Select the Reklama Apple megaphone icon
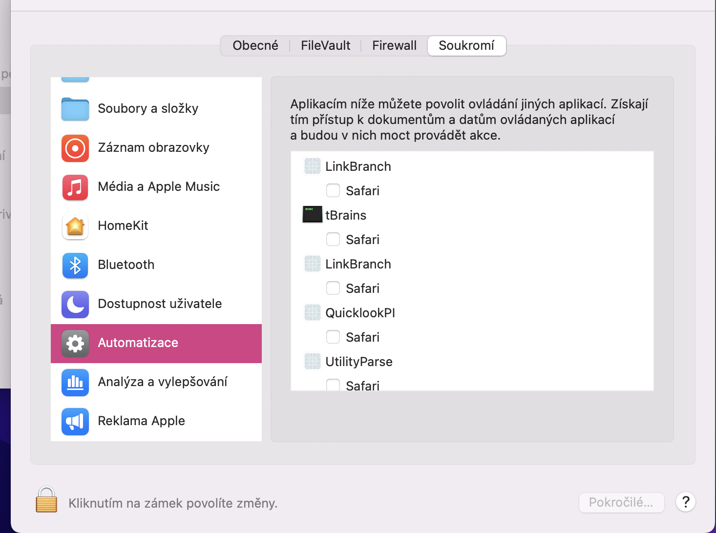The width and height of the screenshot is (716, 533). [75, 421]
